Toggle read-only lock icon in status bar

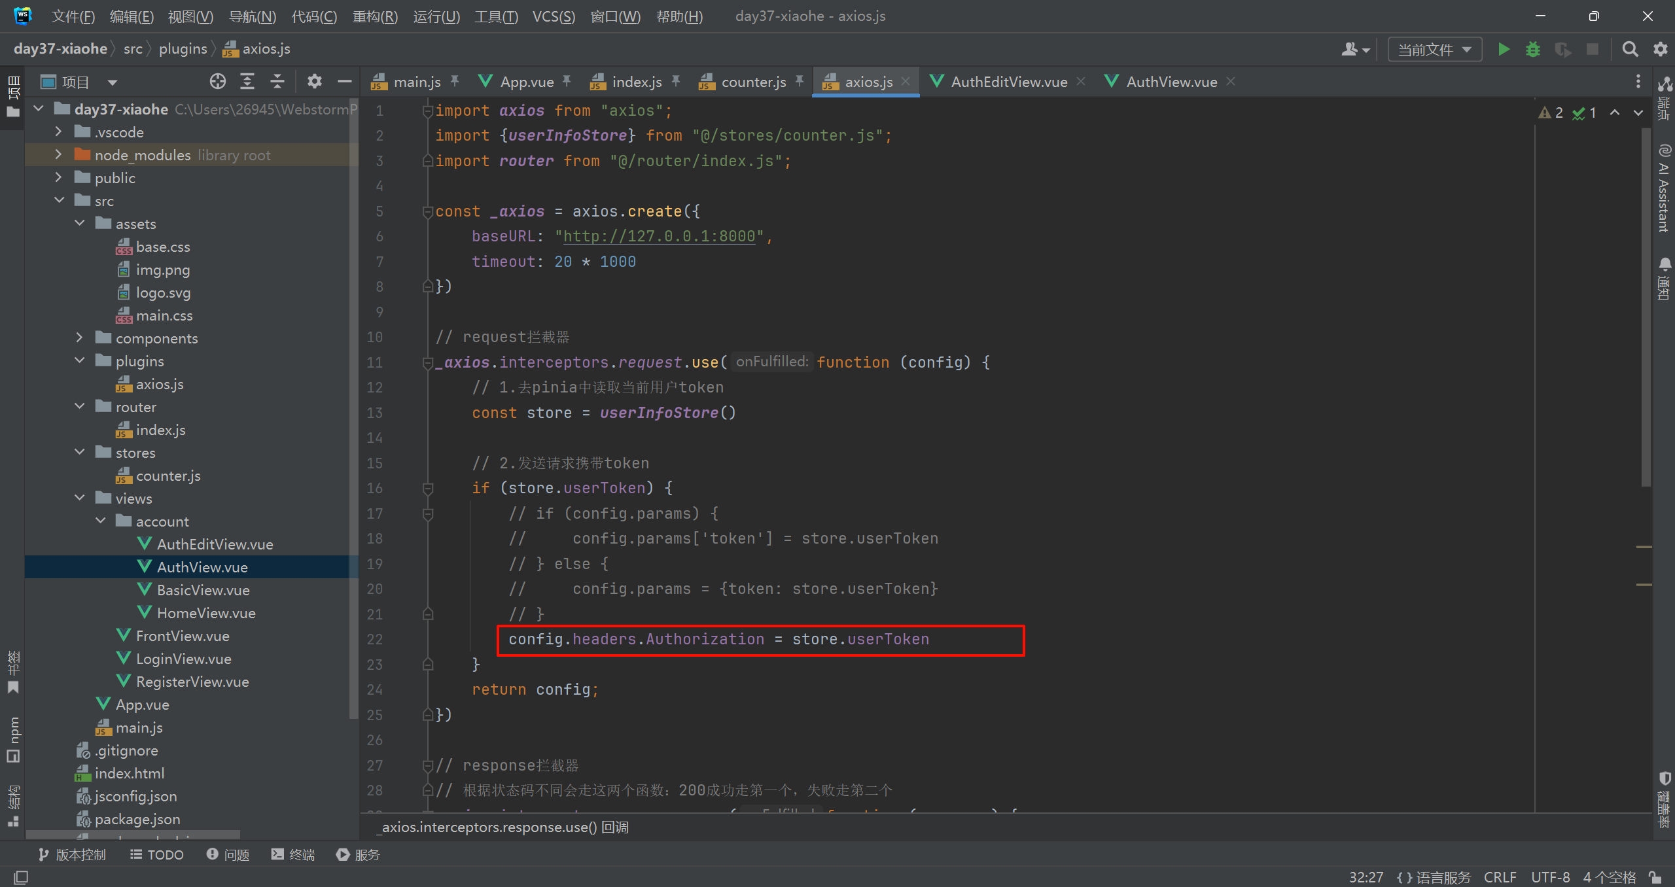pyautogui.click(x=1655, y=877)
